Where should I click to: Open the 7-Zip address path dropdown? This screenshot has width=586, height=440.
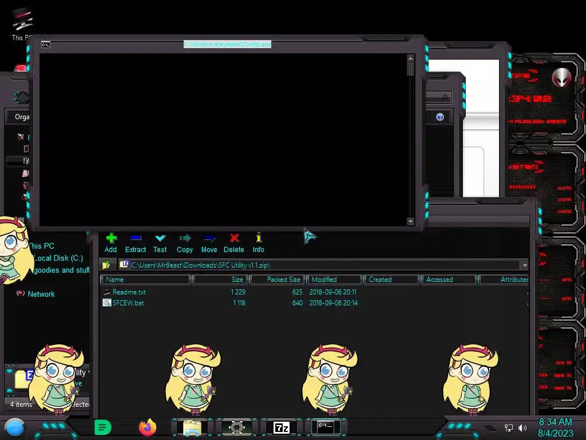[524, 265]
